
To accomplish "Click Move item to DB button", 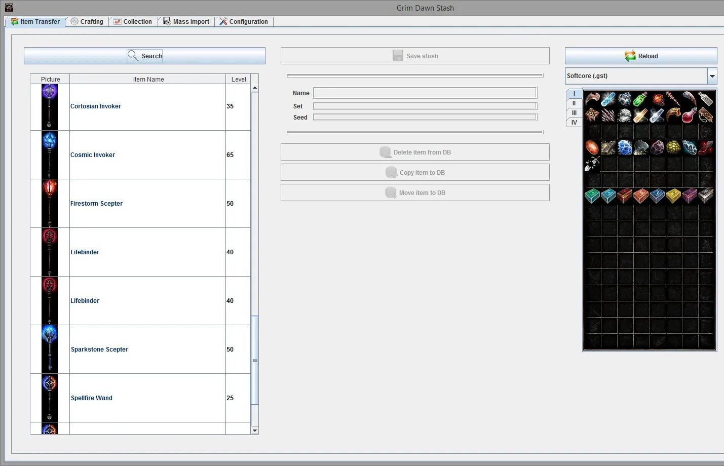I will (415, 192).
